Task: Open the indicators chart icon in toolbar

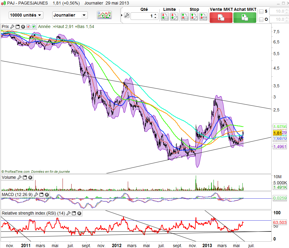Action: point(104,15)
